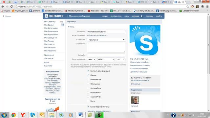
Task: Click Отписаться link
Action: [136, 84]
